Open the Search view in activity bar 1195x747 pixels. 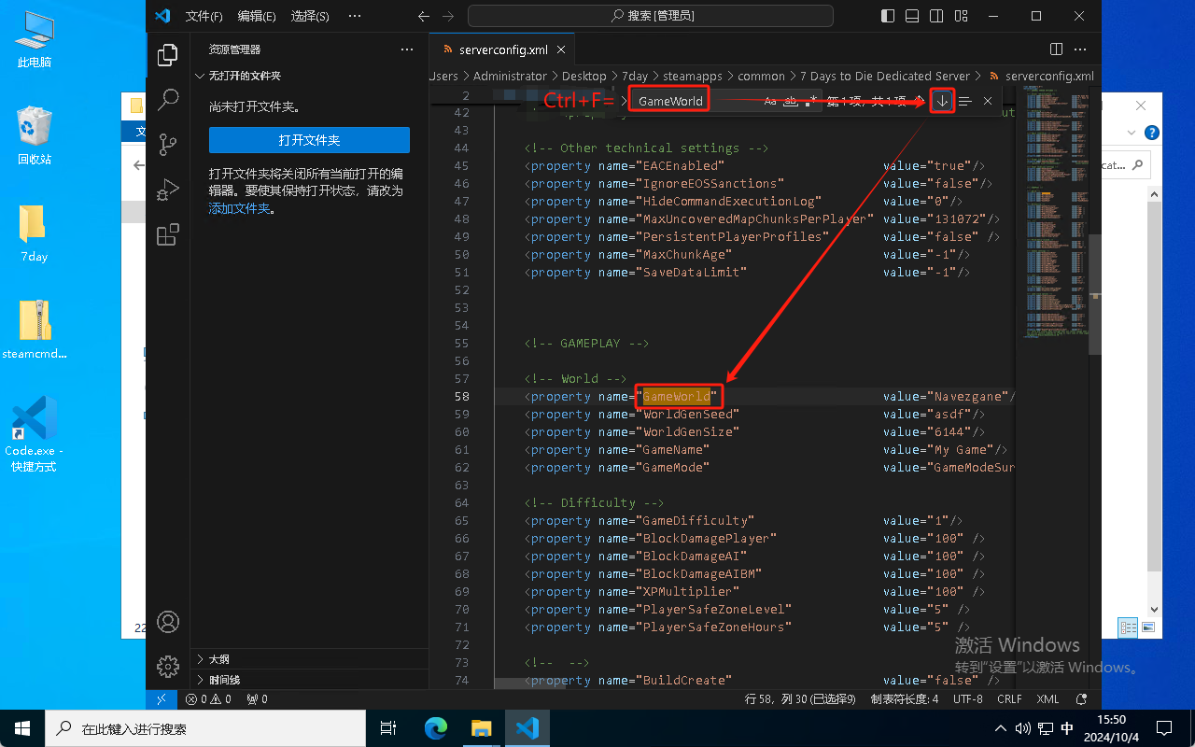168,99
